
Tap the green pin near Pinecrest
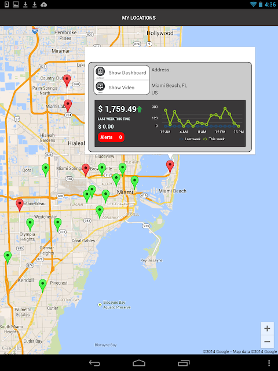42,286
